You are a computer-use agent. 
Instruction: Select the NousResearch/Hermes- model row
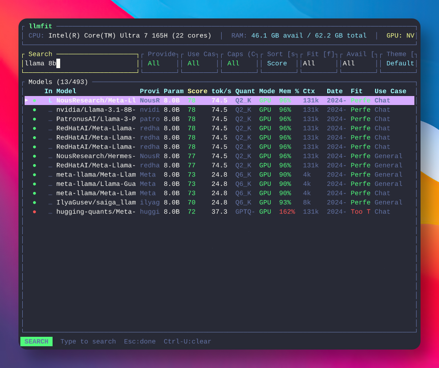point(219,156)
